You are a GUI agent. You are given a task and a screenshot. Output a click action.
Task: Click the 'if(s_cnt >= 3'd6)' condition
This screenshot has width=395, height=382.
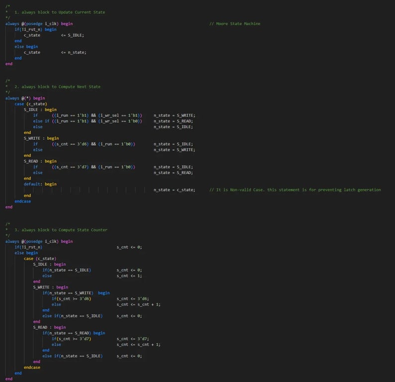[x=71, y=299]
